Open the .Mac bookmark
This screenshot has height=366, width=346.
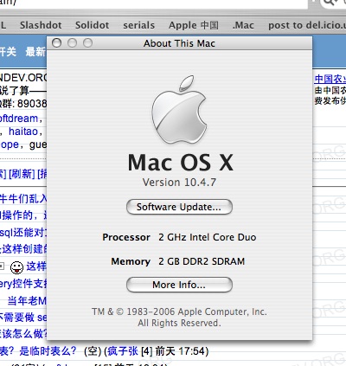(x=243, y=25)
